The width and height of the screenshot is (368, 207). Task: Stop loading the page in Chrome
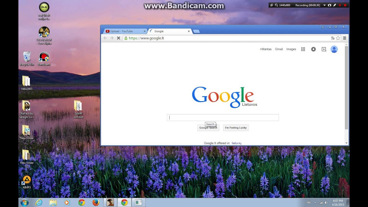[118, 38]
